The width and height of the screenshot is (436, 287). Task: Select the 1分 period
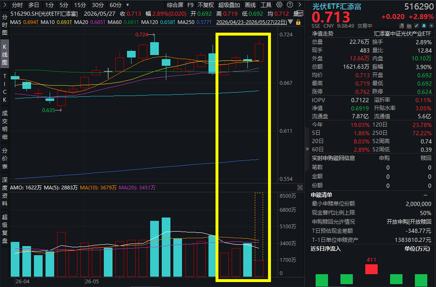[x=49, y=5]
